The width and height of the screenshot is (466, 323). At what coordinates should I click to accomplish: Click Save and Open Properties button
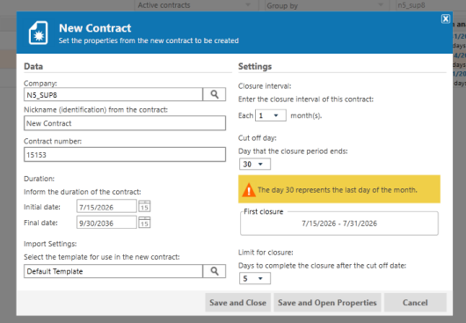click(x=327, y=303)
